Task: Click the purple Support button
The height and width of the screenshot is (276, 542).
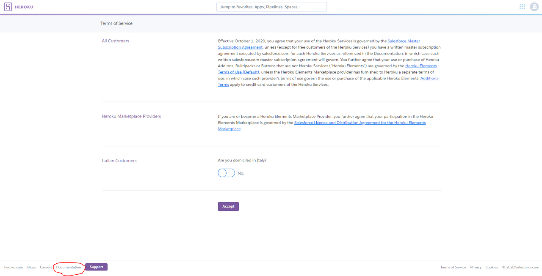Action: point(97,267)
